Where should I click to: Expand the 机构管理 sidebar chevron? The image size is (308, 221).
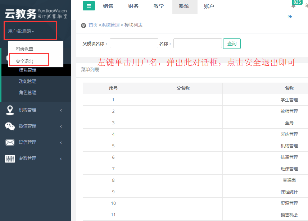click(61, 110)
